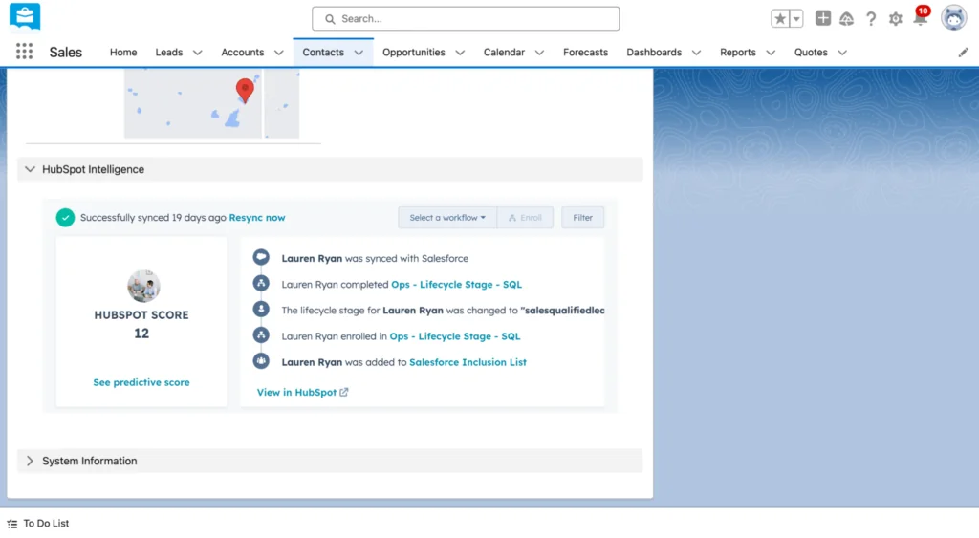Open the Reports tab
Viewport: 979px width, 538px height.
tap(737, 53)
